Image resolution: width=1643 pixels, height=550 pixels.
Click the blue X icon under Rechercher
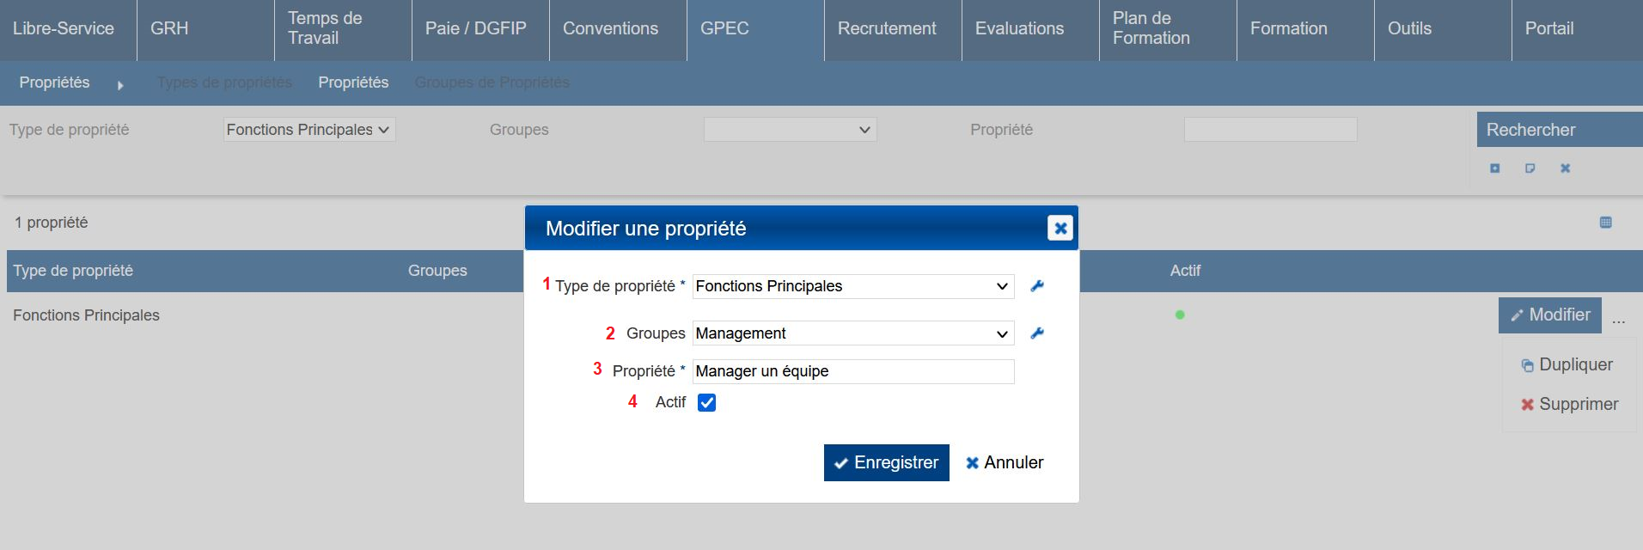pos(1565,168)
